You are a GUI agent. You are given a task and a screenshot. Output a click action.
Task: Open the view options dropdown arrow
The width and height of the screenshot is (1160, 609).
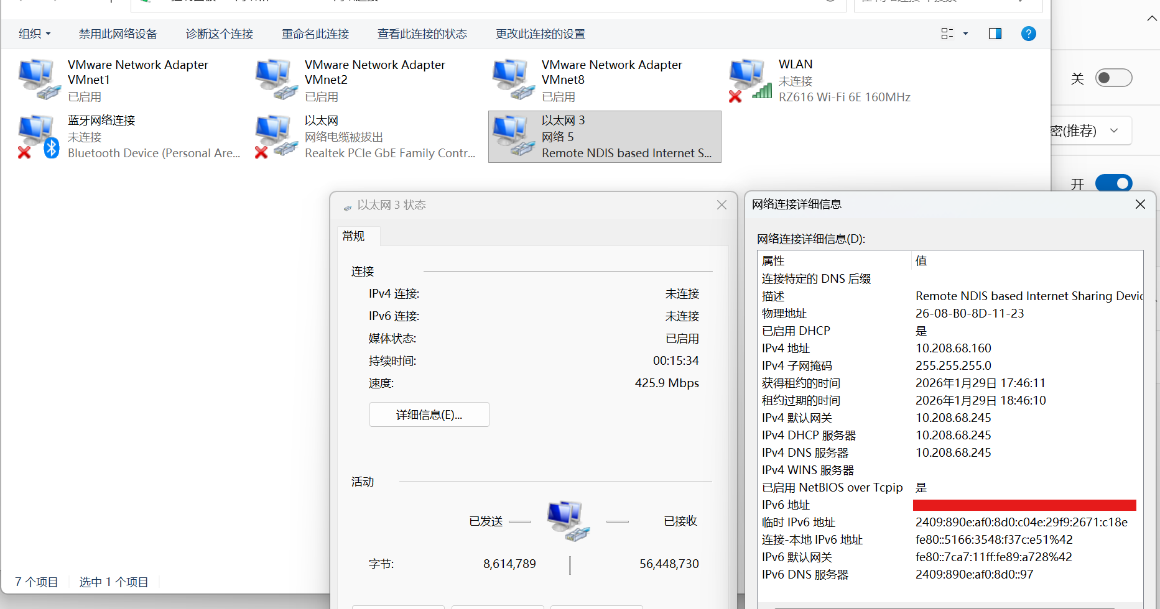[965, 34]
